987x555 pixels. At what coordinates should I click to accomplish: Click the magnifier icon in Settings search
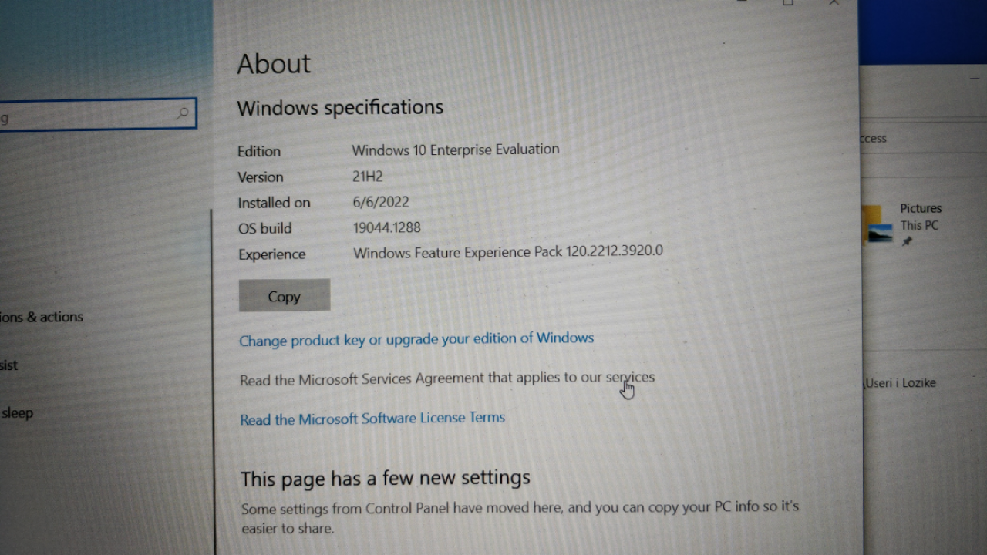183,114
